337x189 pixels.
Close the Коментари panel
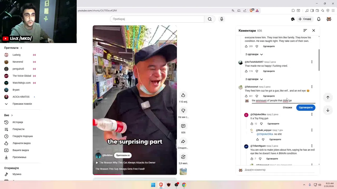pyautogui.click(x=314, y=30)
